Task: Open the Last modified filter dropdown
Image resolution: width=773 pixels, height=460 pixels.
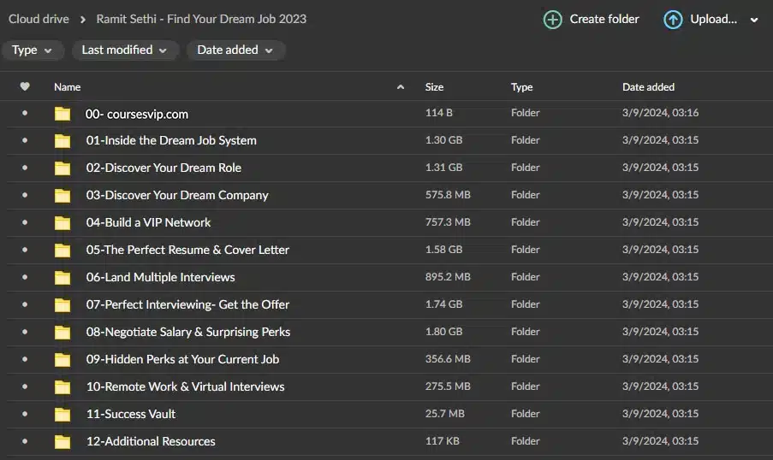Action: click(125, 50)
